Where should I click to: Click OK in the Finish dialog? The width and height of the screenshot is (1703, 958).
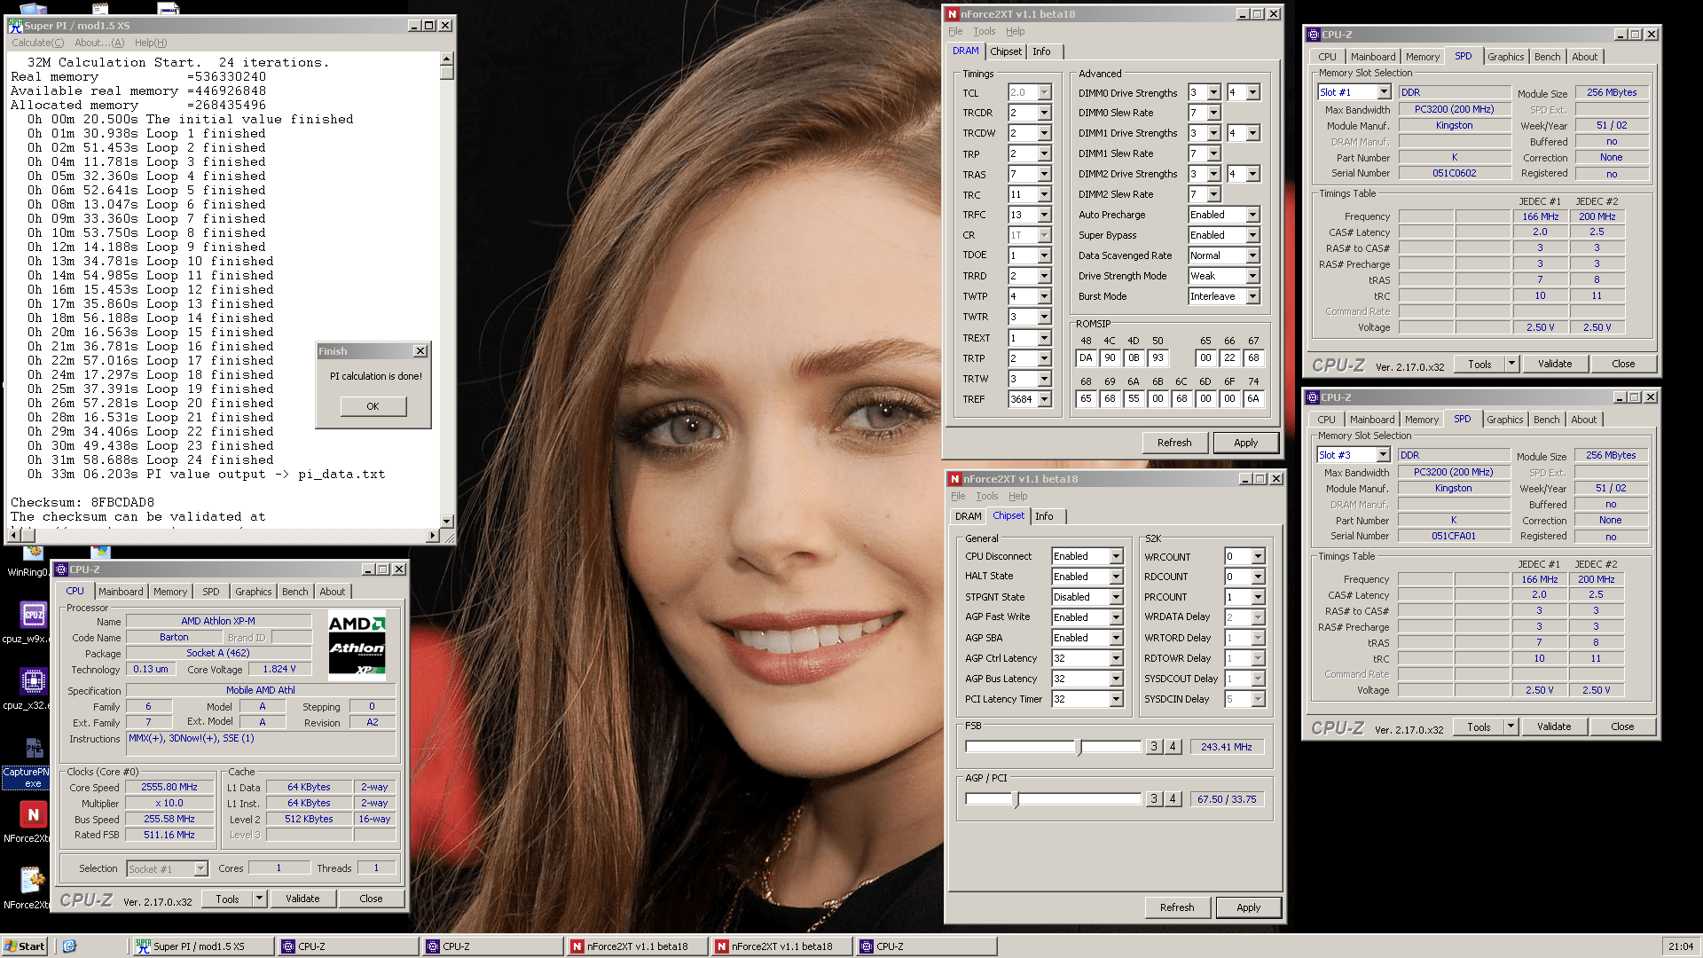(x=373, y=406)
